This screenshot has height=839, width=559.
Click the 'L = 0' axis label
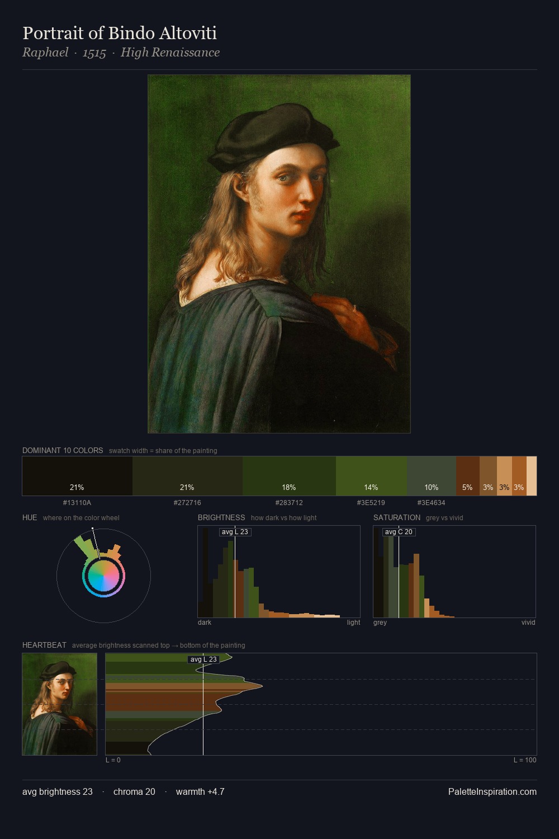click(113, 760)
